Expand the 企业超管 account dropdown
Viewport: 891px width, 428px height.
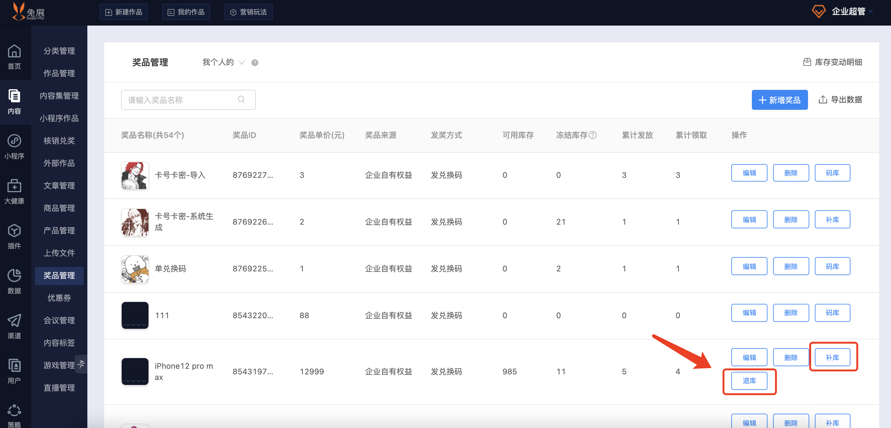coord(852,12)
